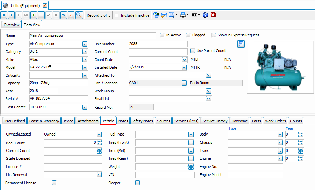Check the Sleeper checkbox
Screen dimensions: 316x190
pos(138,183)
